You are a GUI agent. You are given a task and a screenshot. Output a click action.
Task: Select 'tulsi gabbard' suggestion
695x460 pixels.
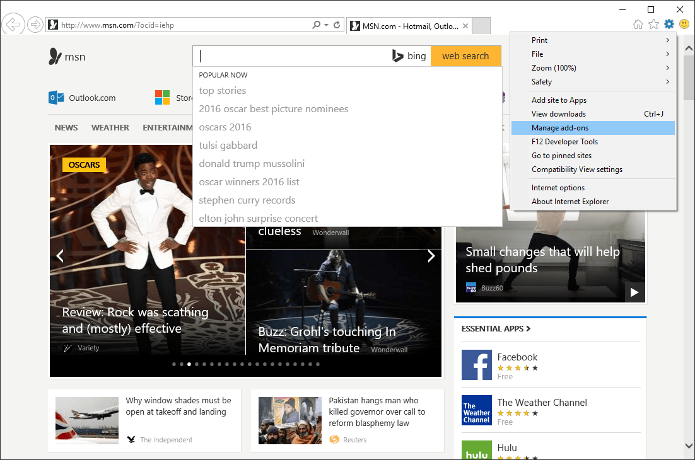(x=228, y=145)
